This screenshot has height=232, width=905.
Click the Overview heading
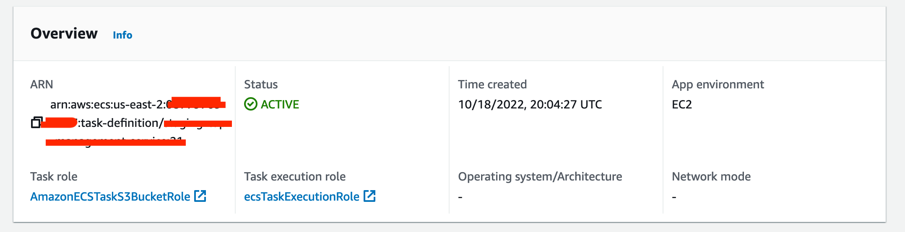click(64, 34)
